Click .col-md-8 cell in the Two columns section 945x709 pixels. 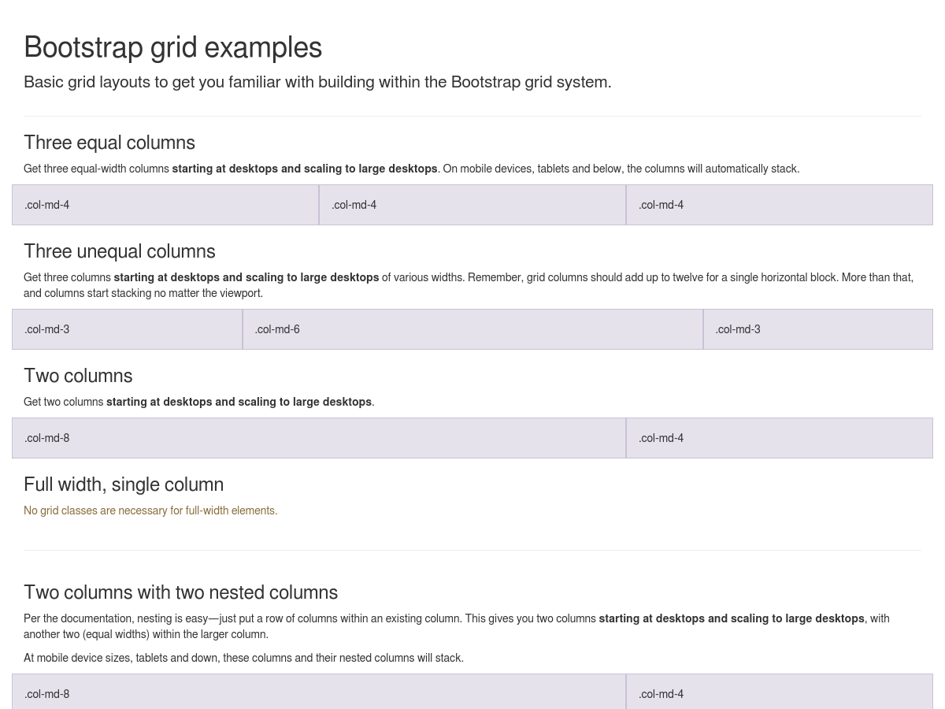[319, 438]
